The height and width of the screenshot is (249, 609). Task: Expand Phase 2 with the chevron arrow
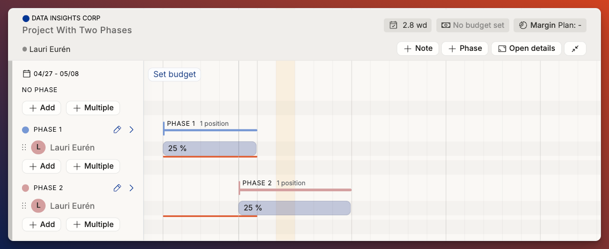tap(131, 188)
